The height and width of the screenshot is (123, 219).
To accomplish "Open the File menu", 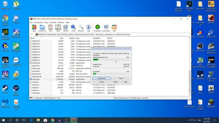I will tap(31, 22).
